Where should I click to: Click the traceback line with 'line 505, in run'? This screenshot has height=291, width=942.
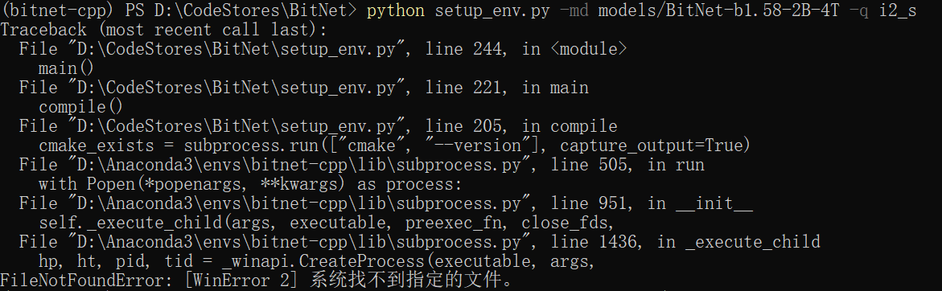tap(362, 165)
